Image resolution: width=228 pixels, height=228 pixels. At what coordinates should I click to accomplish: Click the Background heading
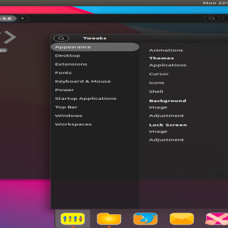[x=168, y=101]
